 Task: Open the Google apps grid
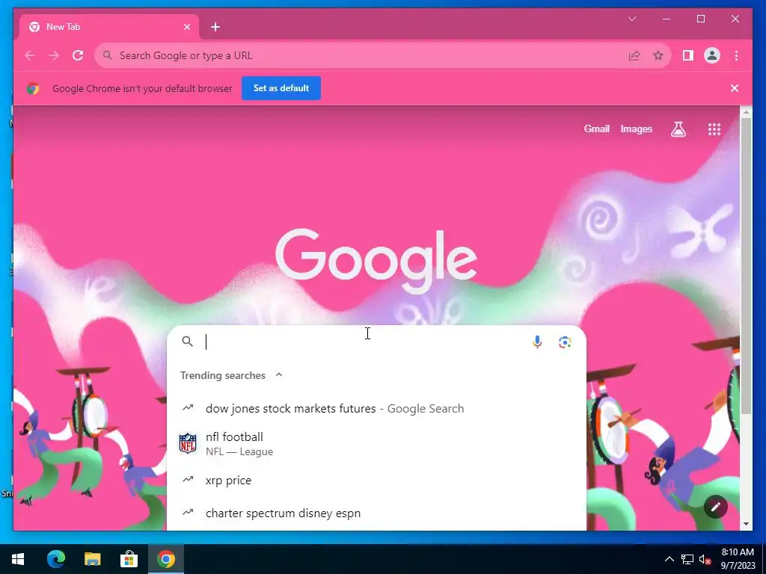[x=714, y=129]
